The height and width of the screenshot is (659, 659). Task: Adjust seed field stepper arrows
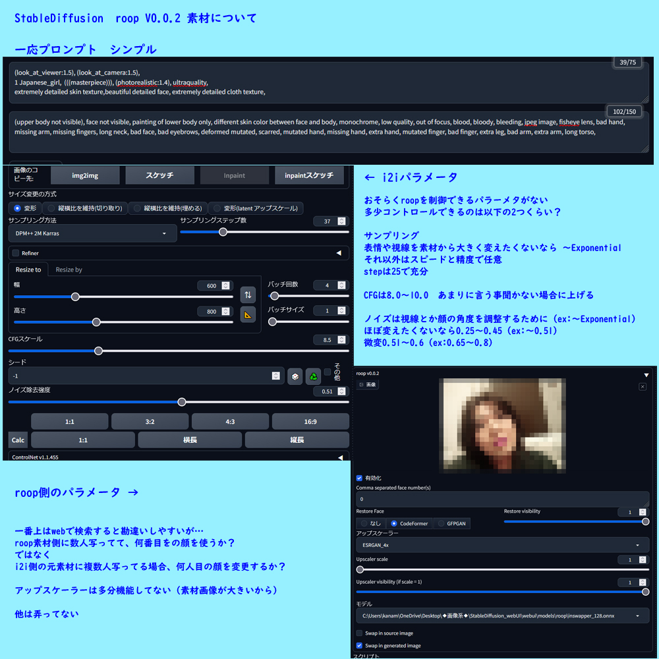(x=275, y=376)
